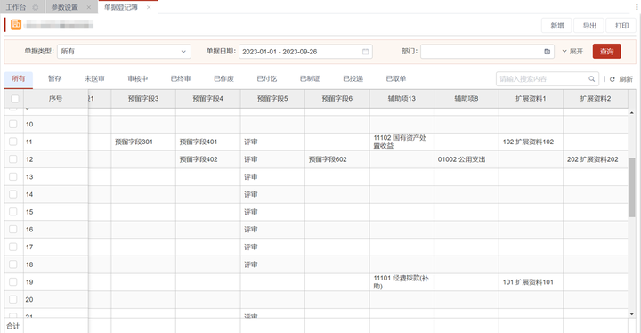Image resolution: width=641 pixels, height=333 pixels.
Task: Check the row 20 checkbox
Action: (13, 299)
